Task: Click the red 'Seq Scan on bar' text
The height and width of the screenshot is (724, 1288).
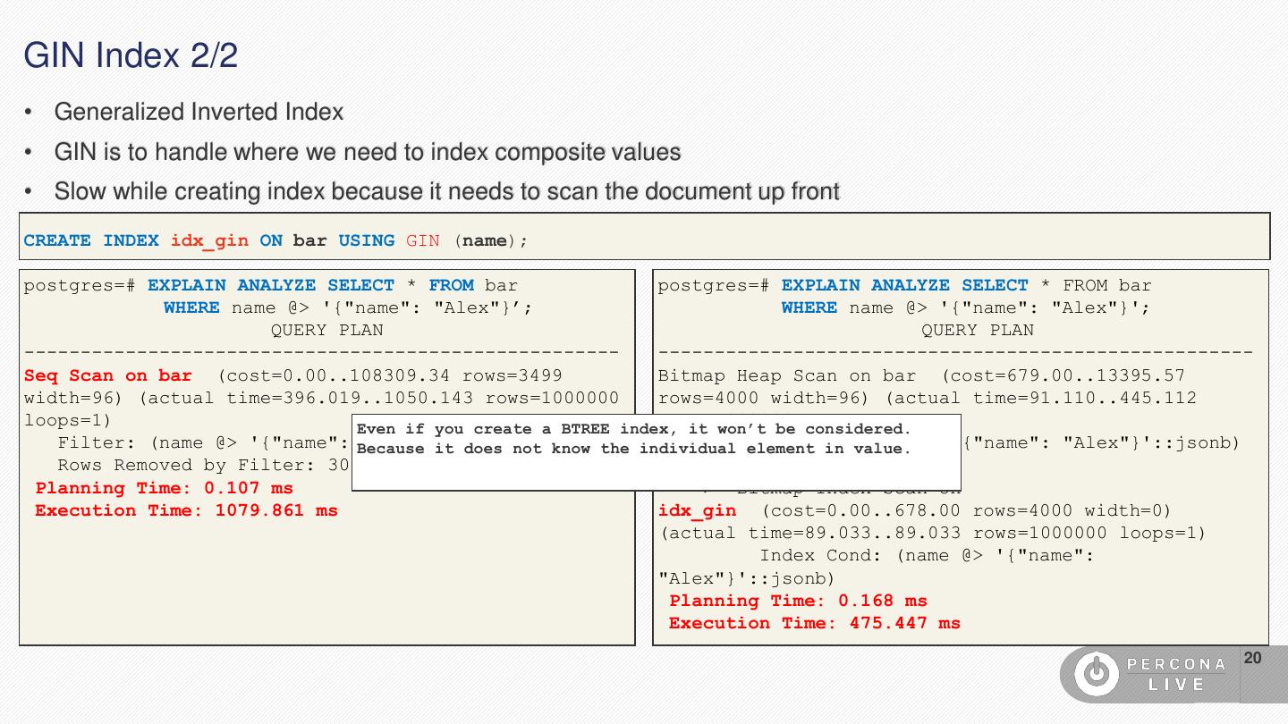Action: tap(107, 376)
